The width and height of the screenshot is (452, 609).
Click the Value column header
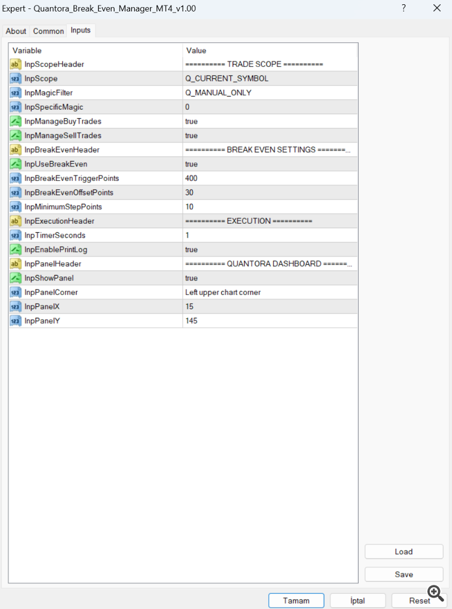click(x=270, y=51)
